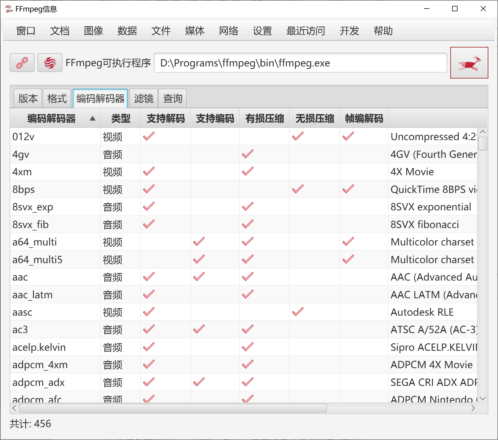Click the vertical scrollbar up arrow
Viewport: 498px width, 440px height.
(483, 132)
